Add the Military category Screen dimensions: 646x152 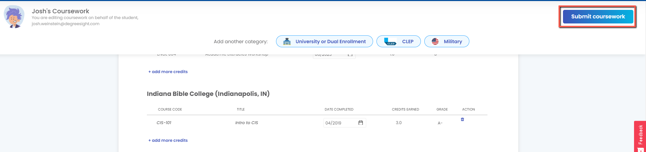(x=453, y=41)
